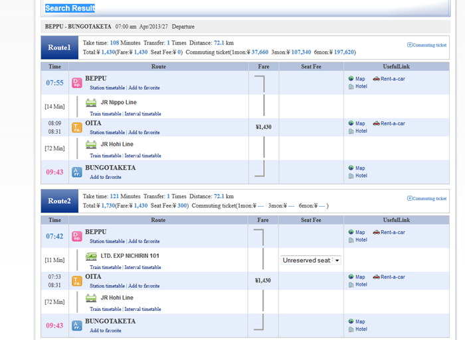Click the Route1 header label

pos(59,48)
